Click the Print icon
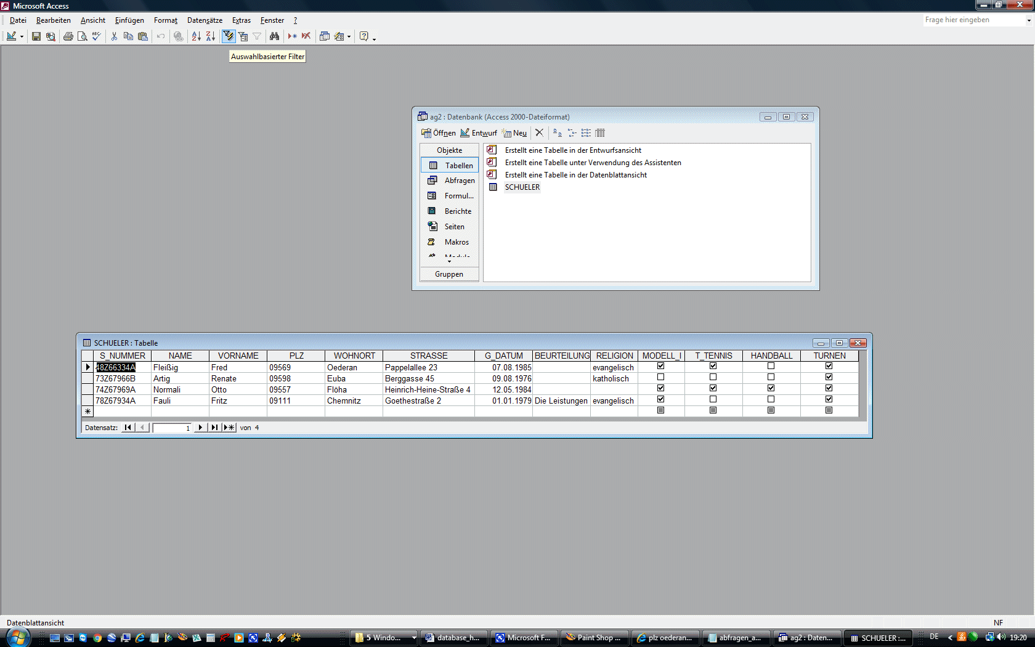 [68, 36]
